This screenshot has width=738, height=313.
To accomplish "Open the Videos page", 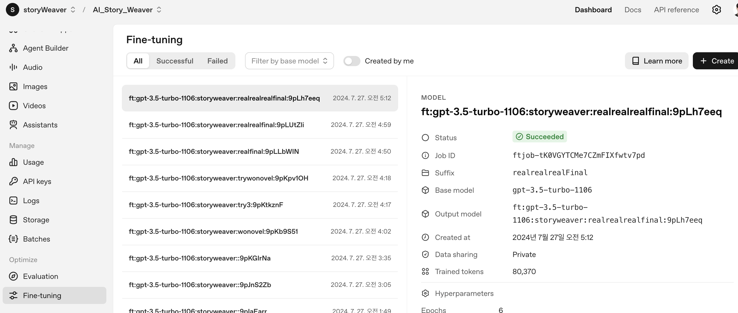I will [34, 106].
